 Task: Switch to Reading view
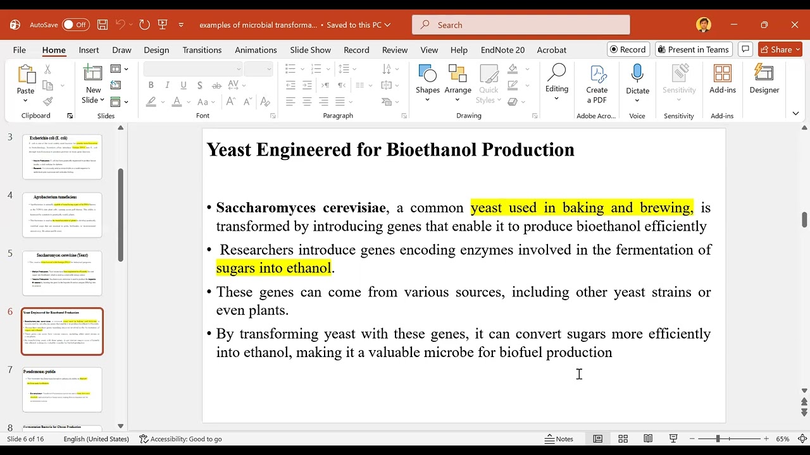point(648,439)
